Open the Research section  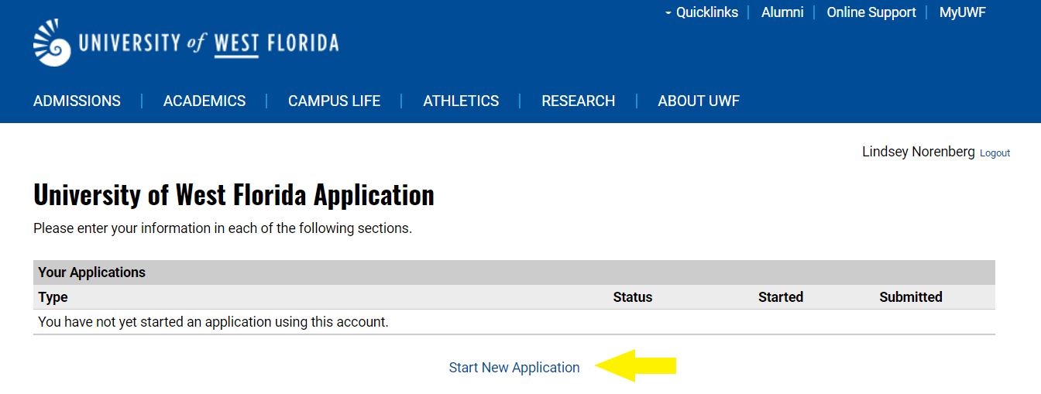point(578,101)
